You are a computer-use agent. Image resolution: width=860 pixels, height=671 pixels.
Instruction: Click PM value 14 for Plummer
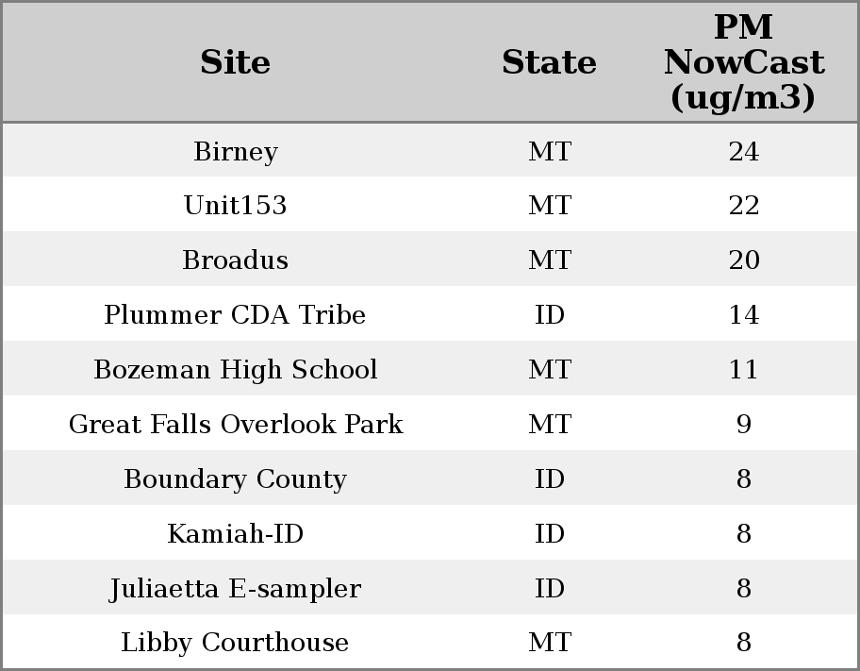pos(743,315)
